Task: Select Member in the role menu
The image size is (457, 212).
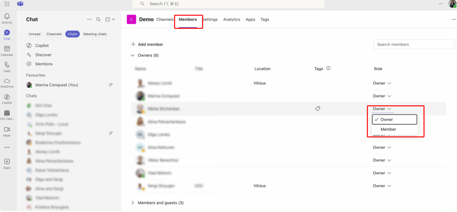Action: click(x=388, y=129)
